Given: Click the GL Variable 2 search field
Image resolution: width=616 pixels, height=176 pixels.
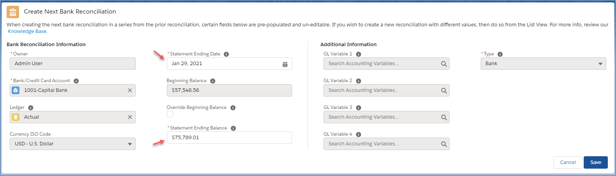Looking at the screenshot, I should pos(386,90).
